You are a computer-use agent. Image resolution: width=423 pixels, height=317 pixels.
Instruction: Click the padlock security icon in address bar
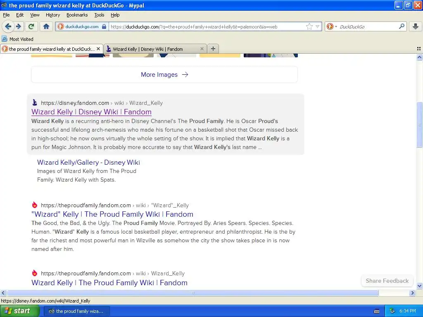(x=104, y=26)
